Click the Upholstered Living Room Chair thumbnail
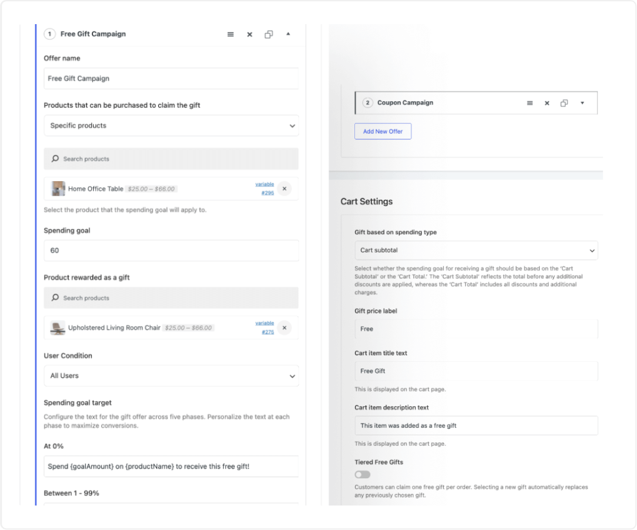The width and height of the screenshot is (637, 530). coord(58,328)
